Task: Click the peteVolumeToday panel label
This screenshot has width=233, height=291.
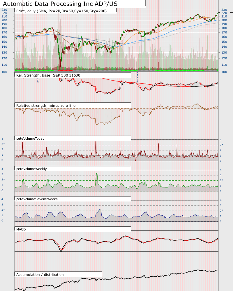Action: [30, 139]
